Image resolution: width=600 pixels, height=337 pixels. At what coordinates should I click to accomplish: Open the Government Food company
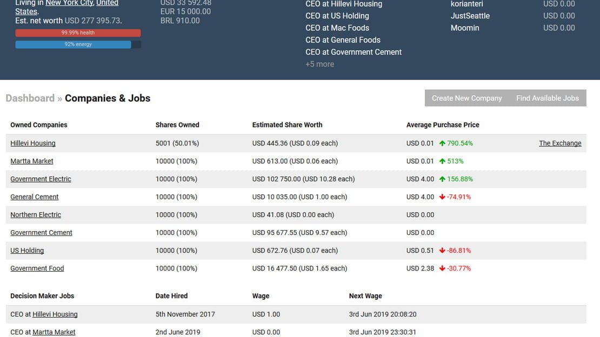click(x=37, y=268)
